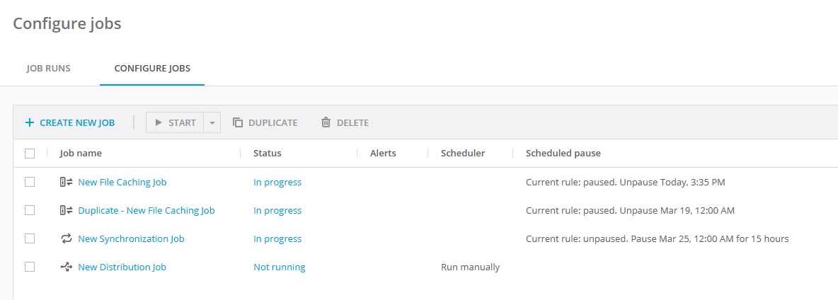This screenshot has width=838, height=300.
Task: Click the play icon on the Start button
Action: (x=159, y=122)
